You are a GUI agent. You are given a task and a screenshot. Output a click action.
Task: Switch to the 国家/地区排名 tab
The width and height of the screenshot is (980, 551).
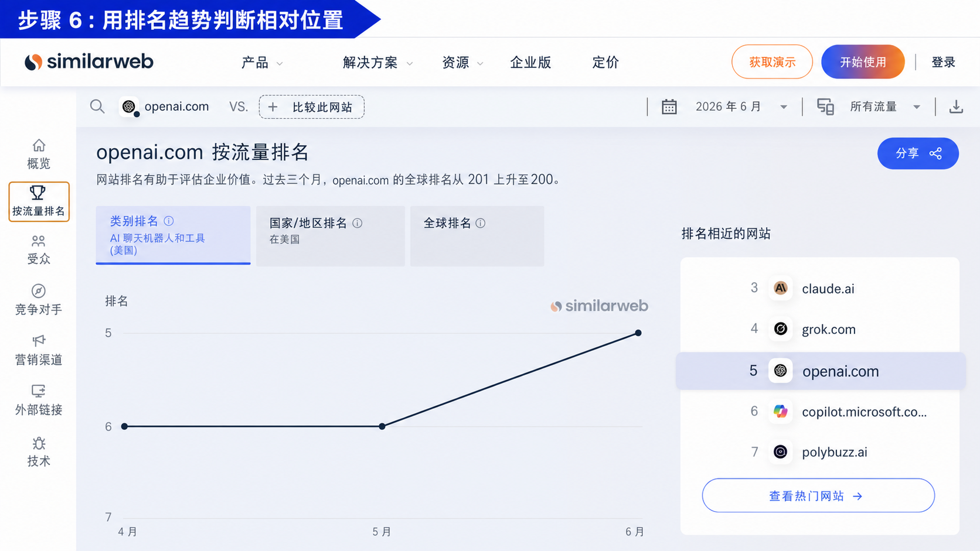point(331,236)
